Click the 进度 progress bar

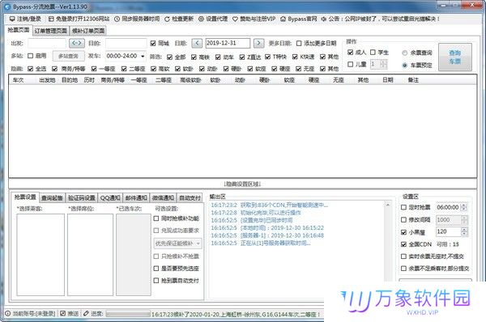tap(128, 314)
